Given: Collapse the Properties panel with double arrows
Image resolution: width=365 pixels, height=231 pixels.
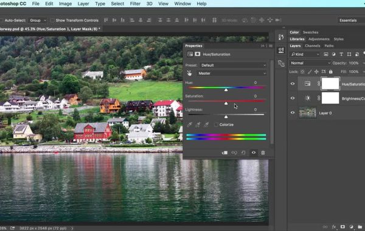Looking at the screenshot, I should pyautogui.click(x=263, y=46).
